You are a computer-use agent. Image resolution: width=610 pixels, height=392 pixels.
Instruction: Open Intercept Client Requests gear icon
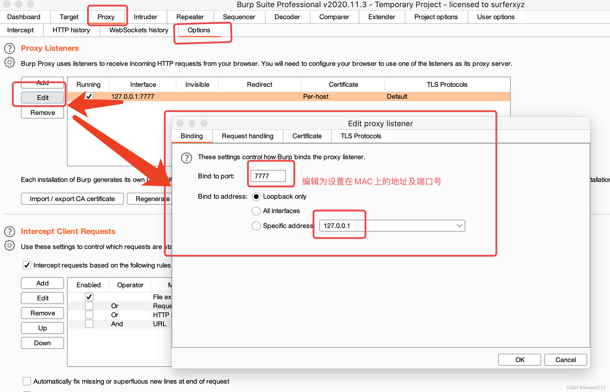click(10, 245)
